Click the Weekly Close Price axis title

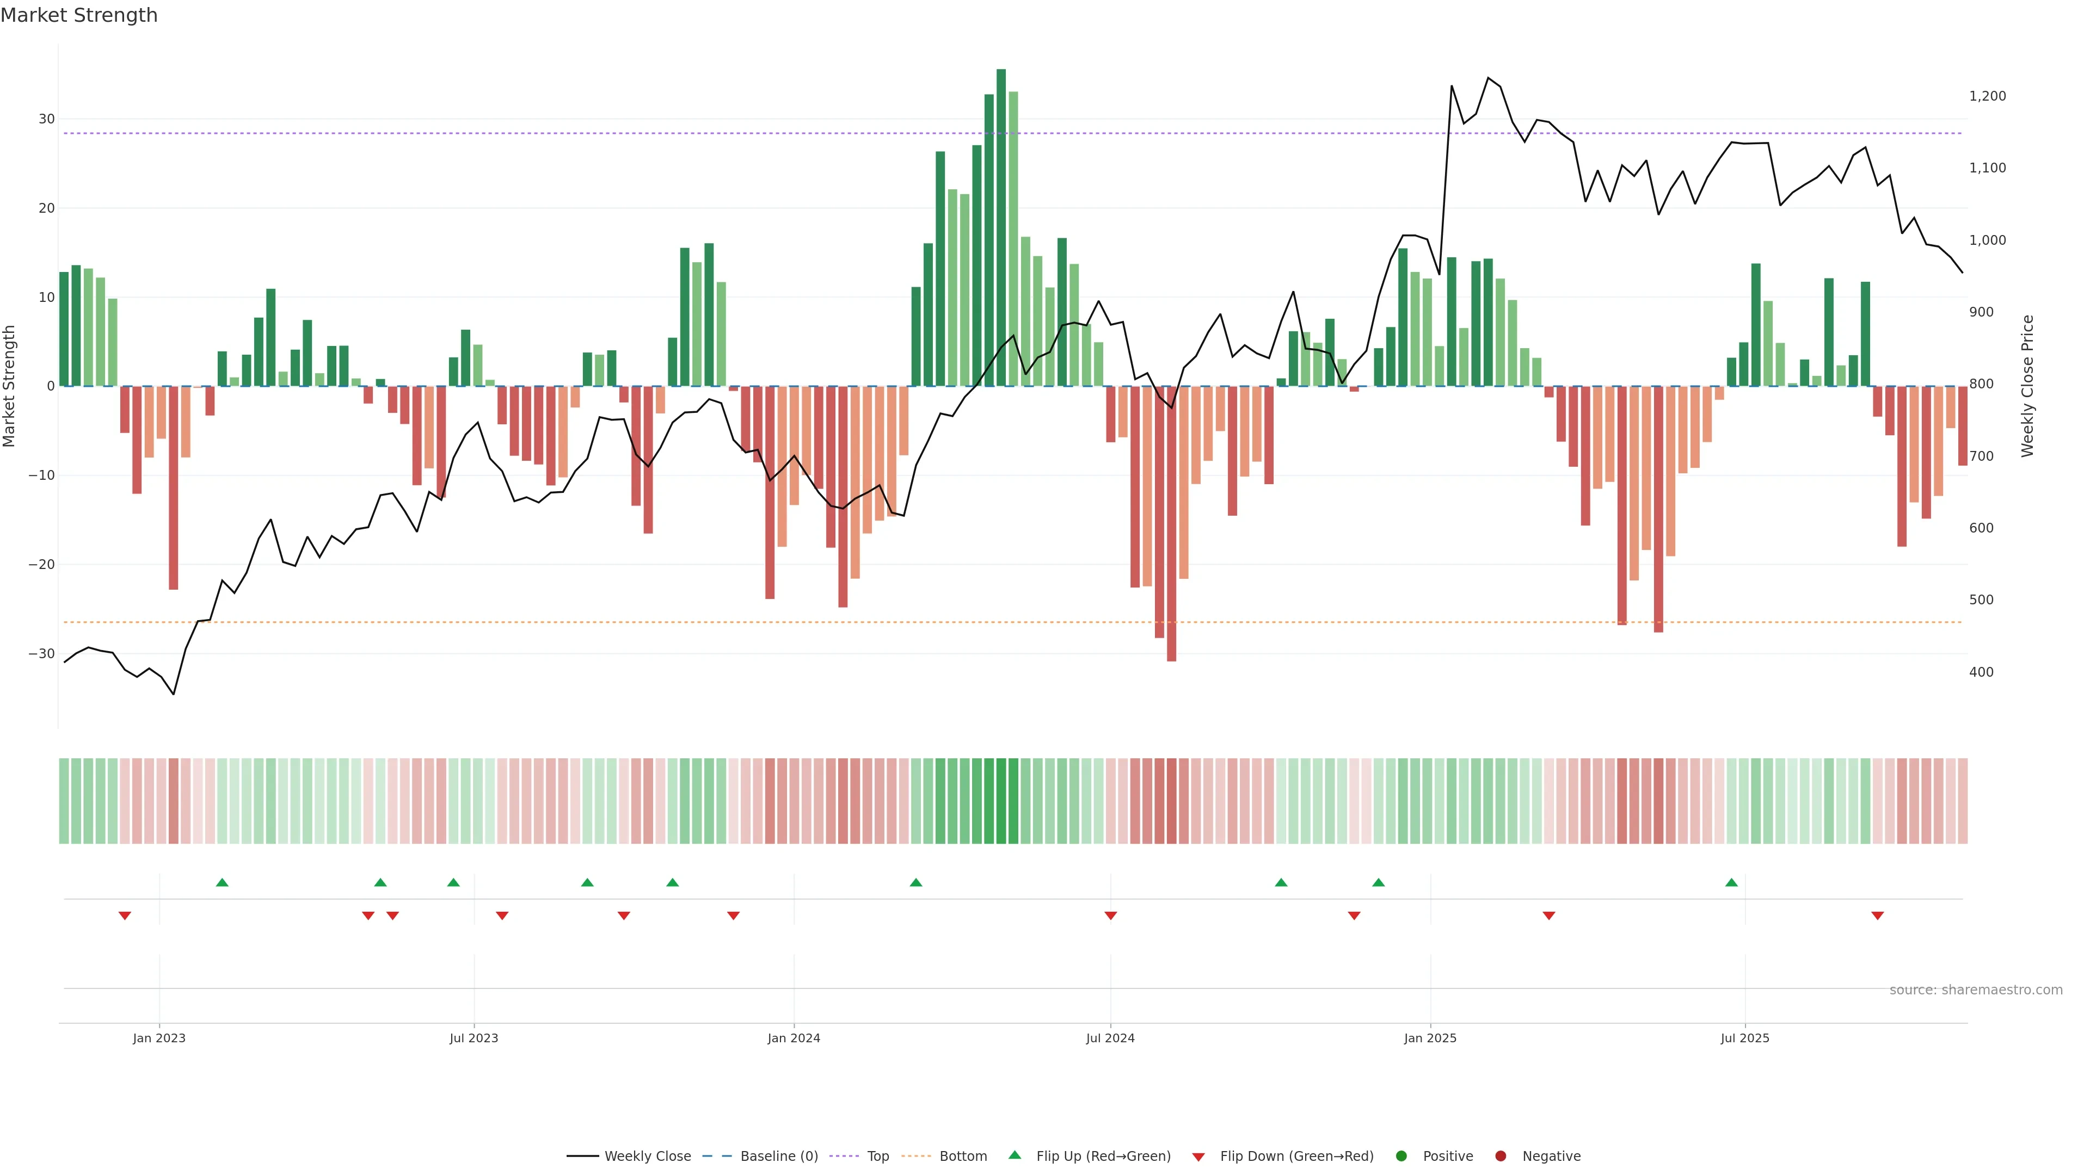[x=2027, y=386]
